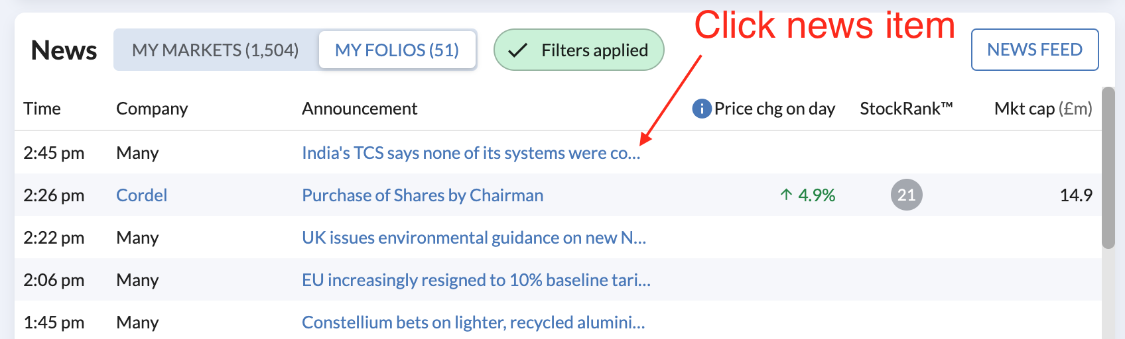The image size is (1125, 339).
Task: Open EU increasingly resigned to 10% tariff article
Action: point(476,280)
